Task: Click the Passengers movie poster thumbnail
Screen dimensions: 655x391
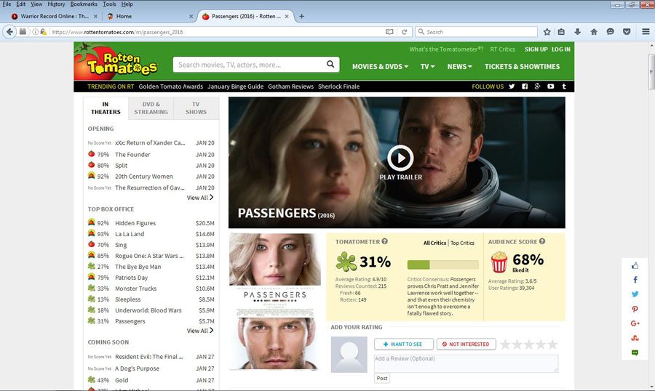Action: click(275, 302)
